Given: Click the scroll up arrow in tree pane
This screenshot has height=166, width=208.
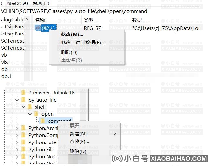Looking at the screenshot, I should [27, 19].
